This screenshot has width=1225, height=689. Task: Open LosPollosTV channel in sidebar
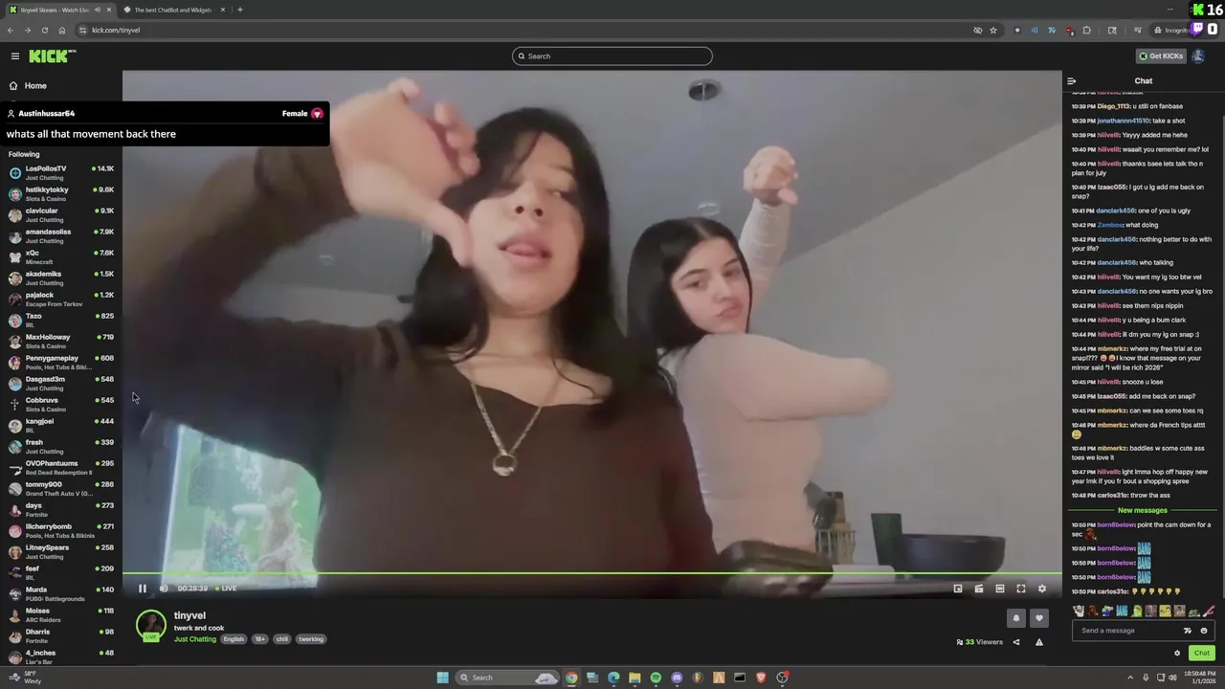60,173
